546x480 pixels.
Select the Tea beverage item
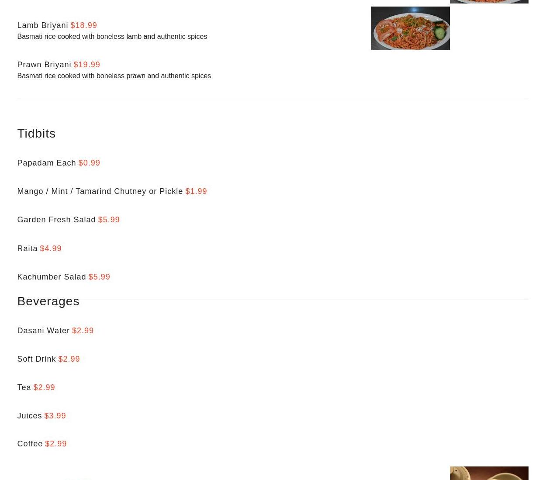click(24, 387)
